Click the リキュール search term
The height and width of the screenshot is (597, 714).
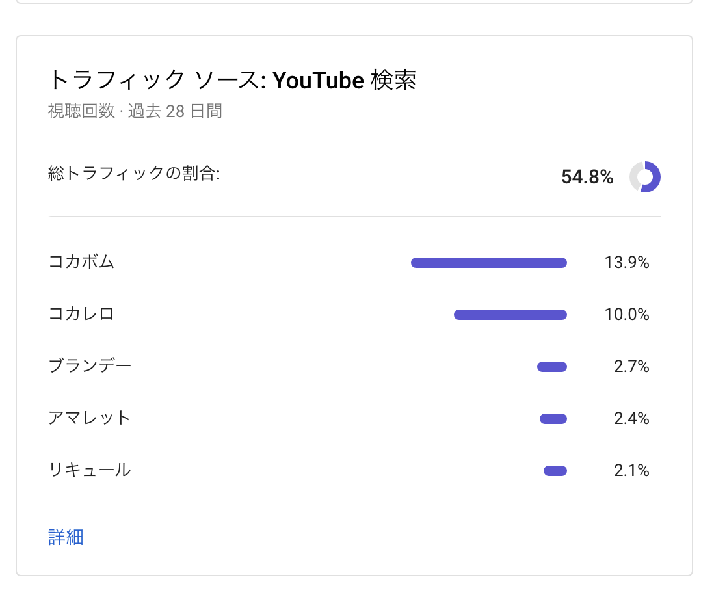pos(90,470)
